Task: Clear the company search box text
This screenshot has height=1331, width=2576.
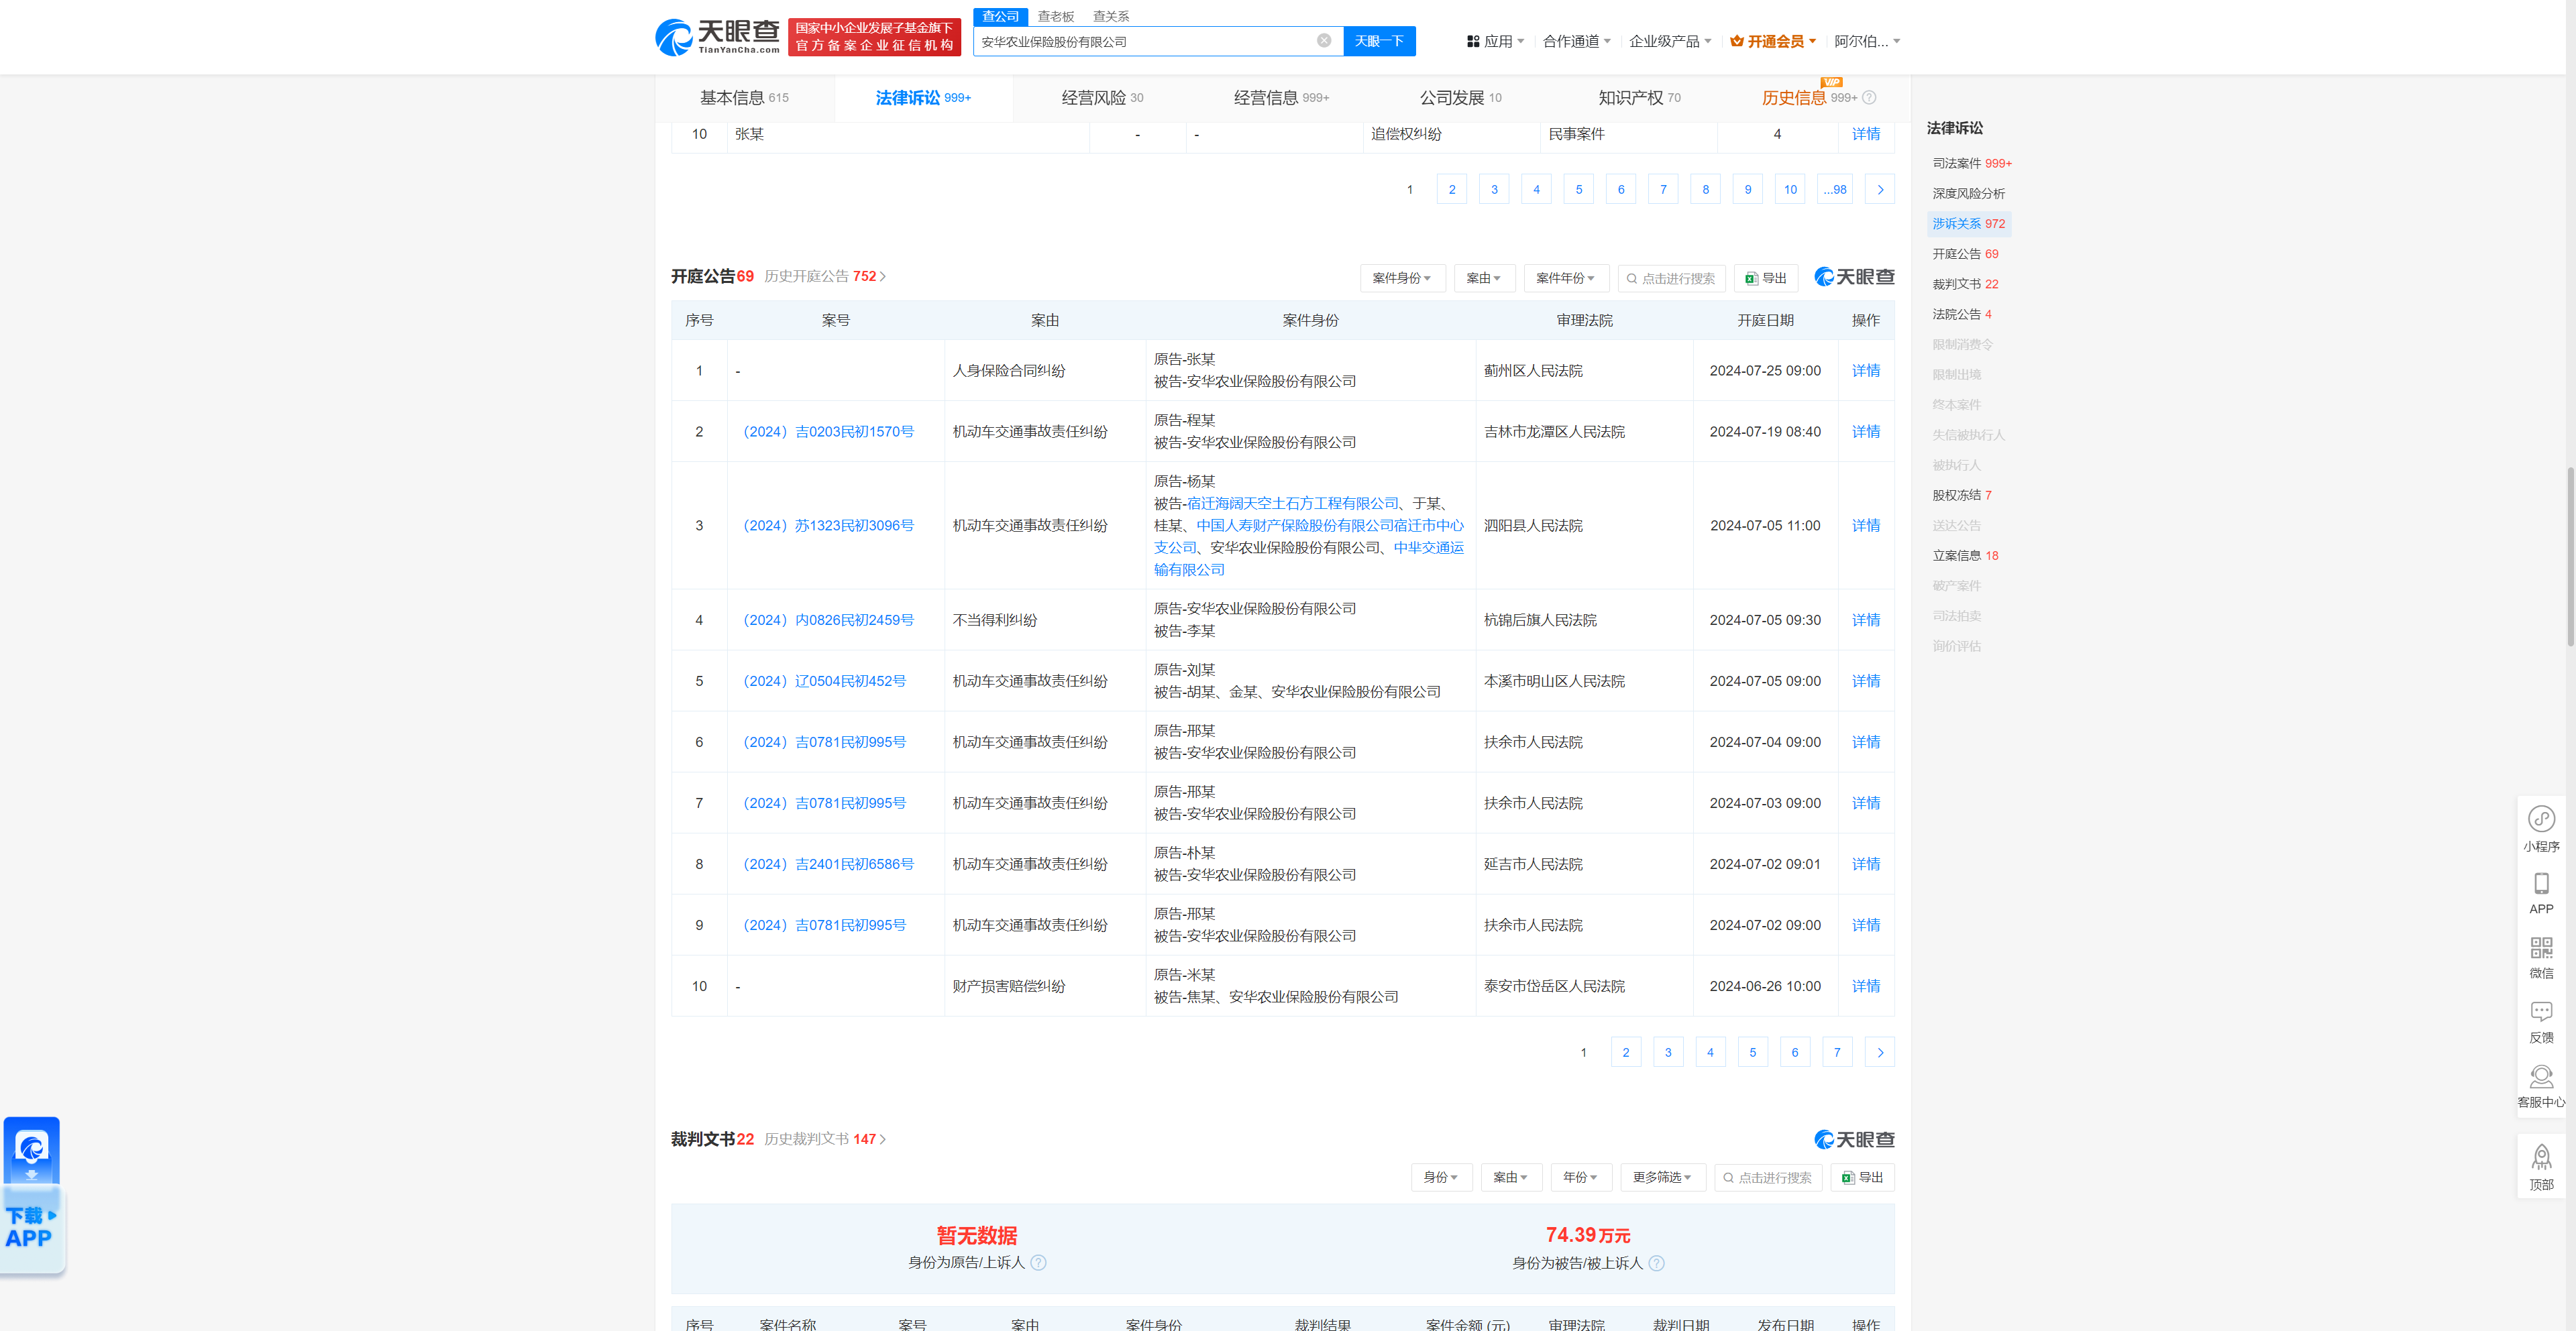Action: pos(1324,41)
